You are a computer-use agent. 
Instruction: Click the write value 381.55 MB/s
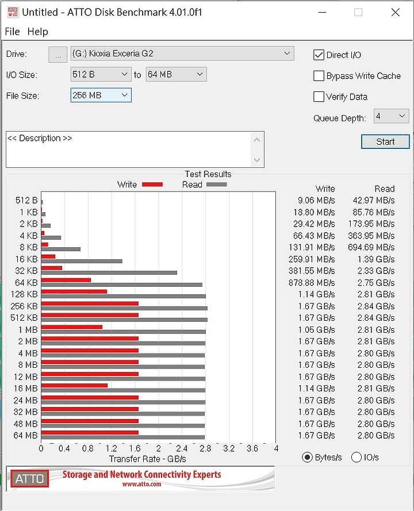click(x=312, y=271)
